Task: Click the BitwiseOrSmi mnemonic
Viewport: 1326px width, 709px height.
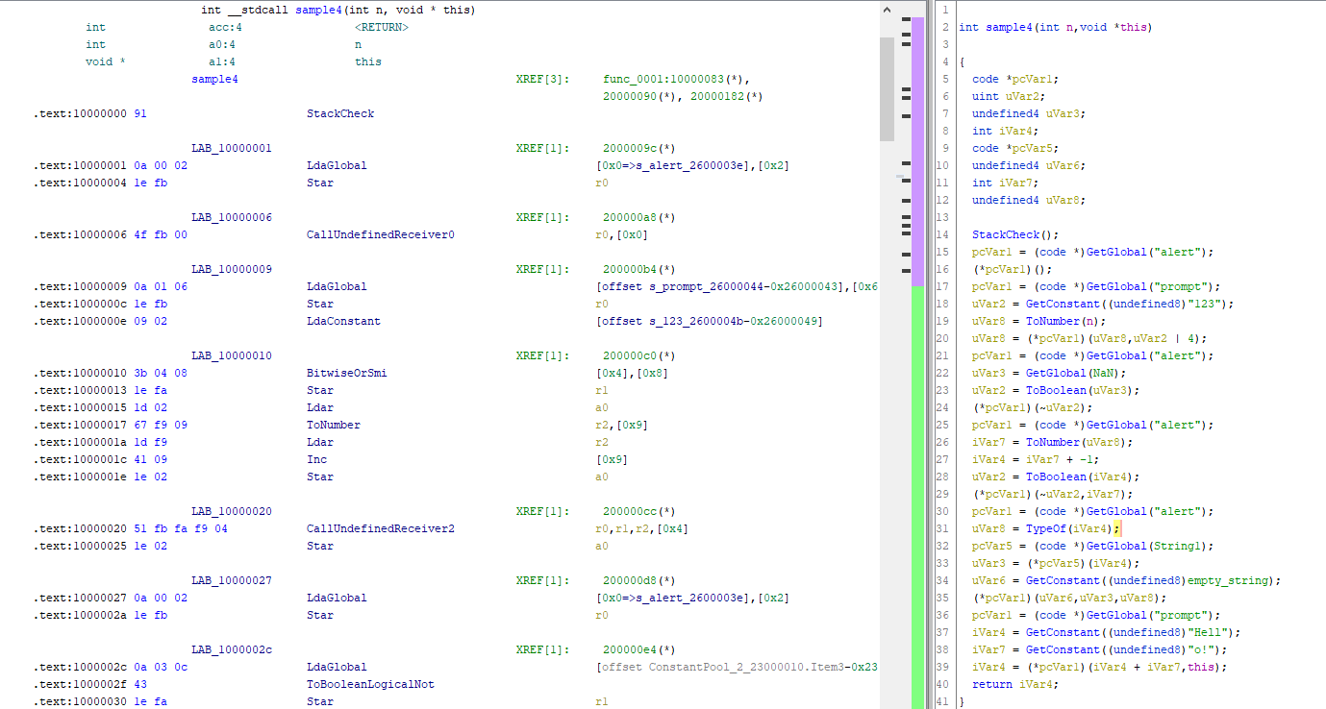Action: (x=347, y=373)
